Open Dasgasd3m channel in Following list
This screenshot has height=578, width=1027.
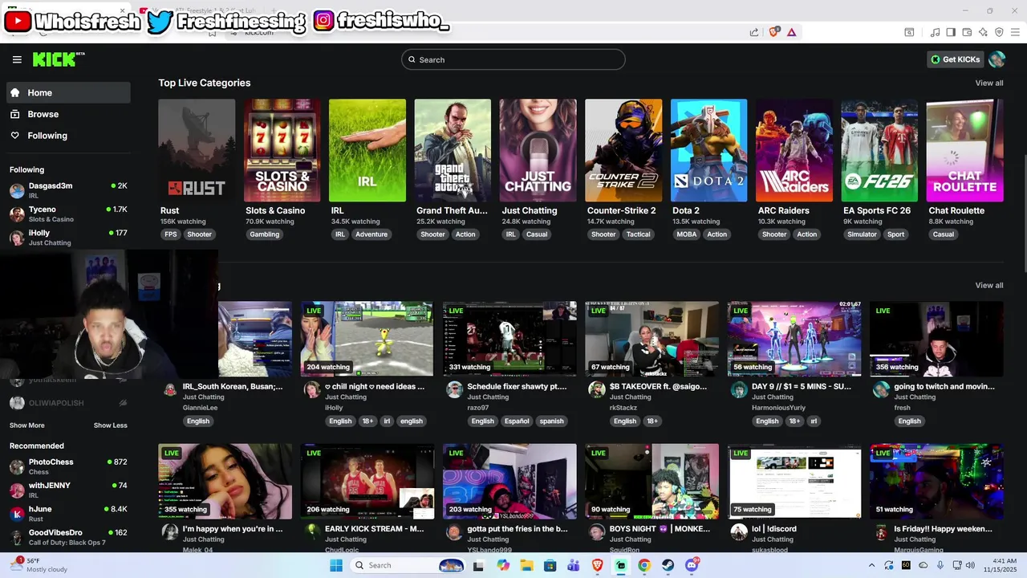68,190
